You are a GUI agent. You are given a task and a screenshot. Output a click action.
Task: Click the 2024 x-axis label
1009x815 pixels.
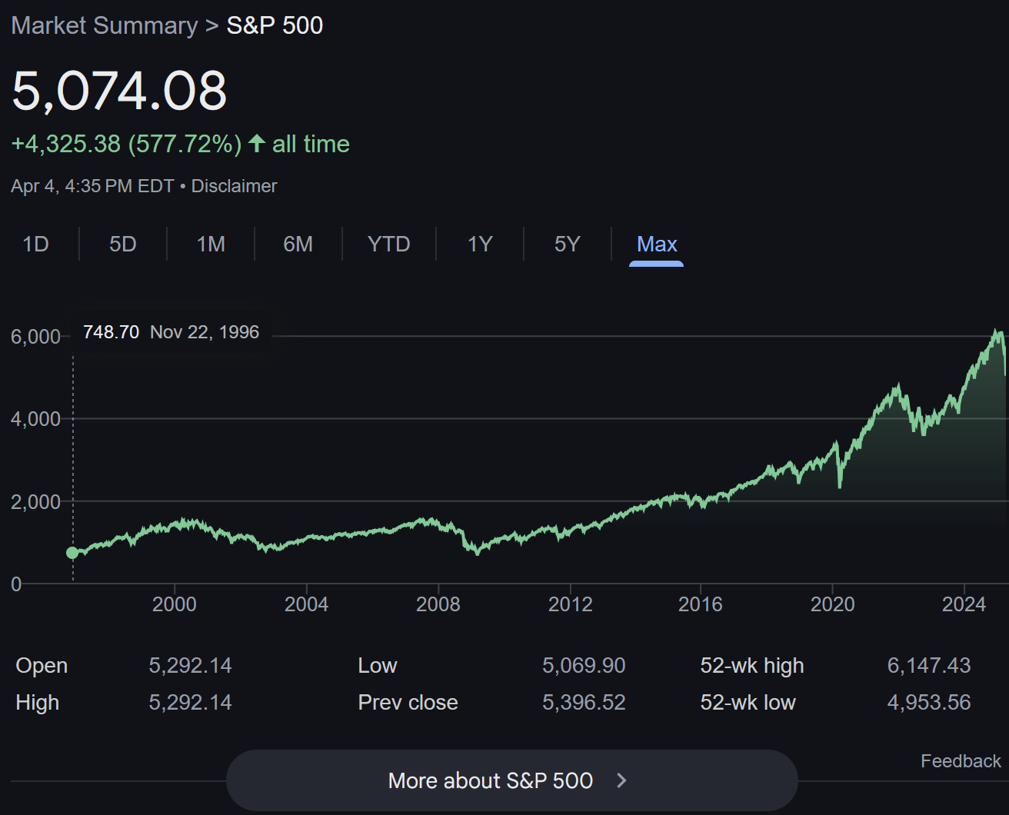[x=964, y=604]
